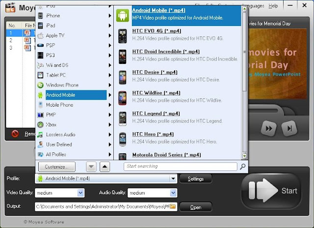Expand the Apple TV submenu arrow

(110, 35)
